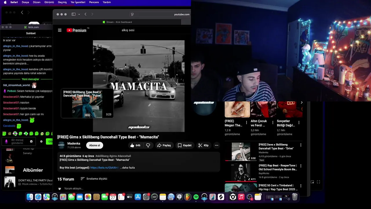Save the video with Kaydet button
Image resolution: width=371 pixels, height=209 pixels.
(x=185, y=145)
